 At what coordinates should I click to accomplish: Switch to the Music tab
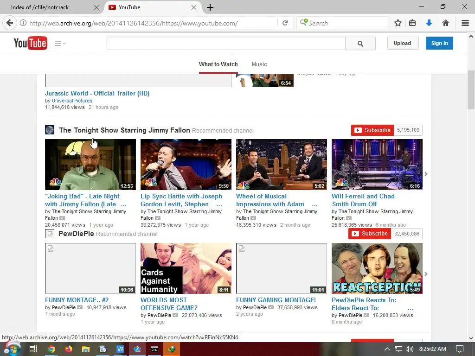click(x=259, y=64)
